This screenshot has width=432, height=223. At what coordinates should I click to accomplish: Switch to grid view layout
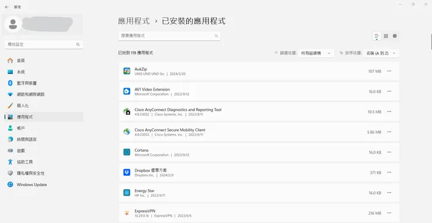click(386, 36)
